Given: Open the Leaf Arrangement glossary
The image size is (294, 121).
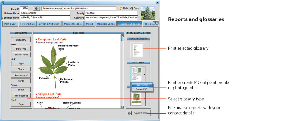Looking at the screenshot, I should pyautogui.click(x=21, y=75).
